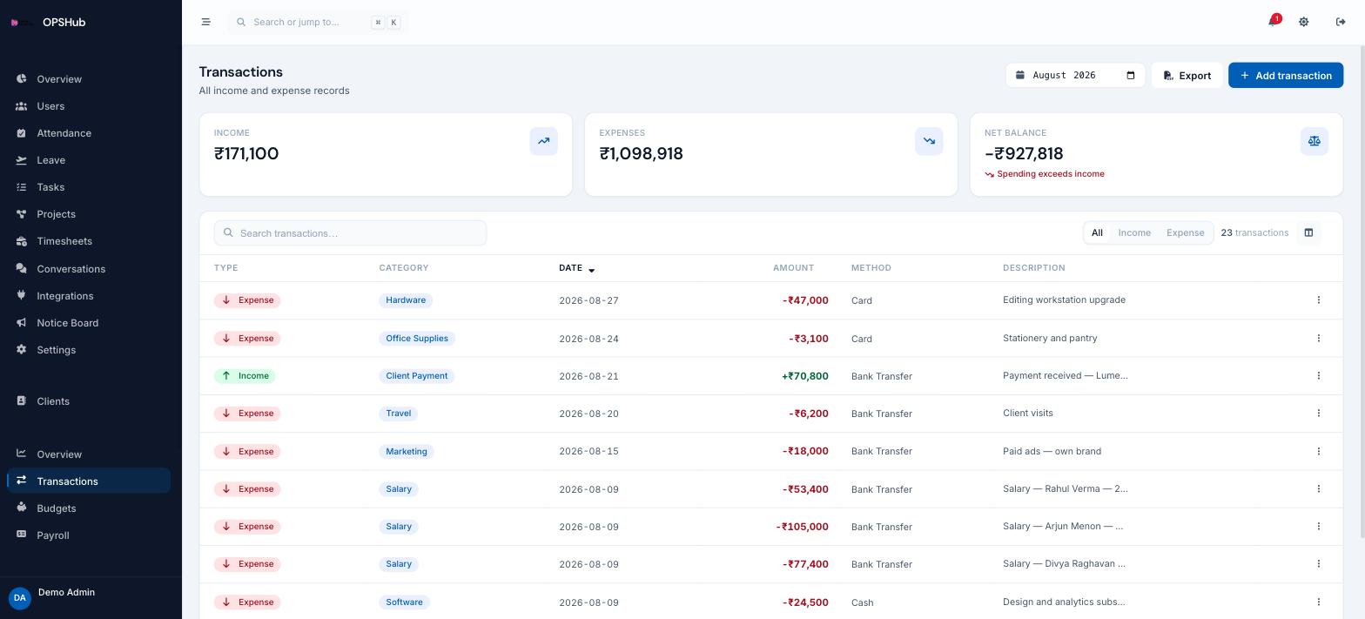Open the finance Overview above Transactions in the sidebar
The image size is (1365, 619).
(x=89, y=454)
